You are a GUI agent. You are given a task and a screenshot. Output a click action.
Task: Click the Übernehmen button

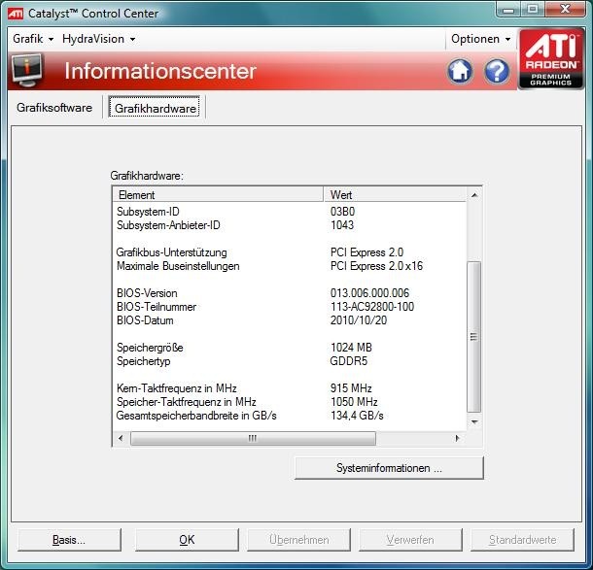click(x=298, y=540)
